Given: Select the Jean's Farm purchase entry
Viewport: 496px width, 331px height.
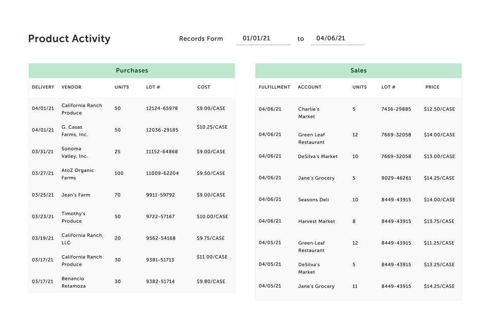Looking at the screenshot, I should (76, 195).
